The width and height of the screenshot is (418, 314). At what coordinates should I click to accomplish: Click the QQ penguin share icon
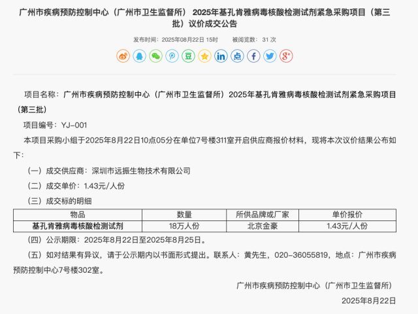point(139,56)
